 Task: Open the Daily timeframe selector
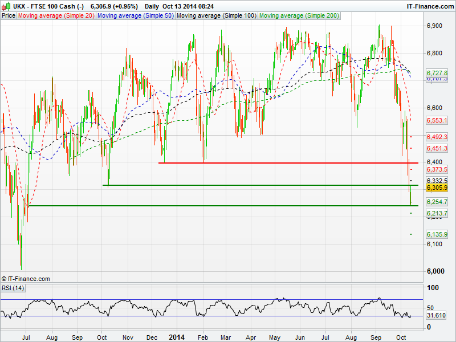(x=152, y=6)
